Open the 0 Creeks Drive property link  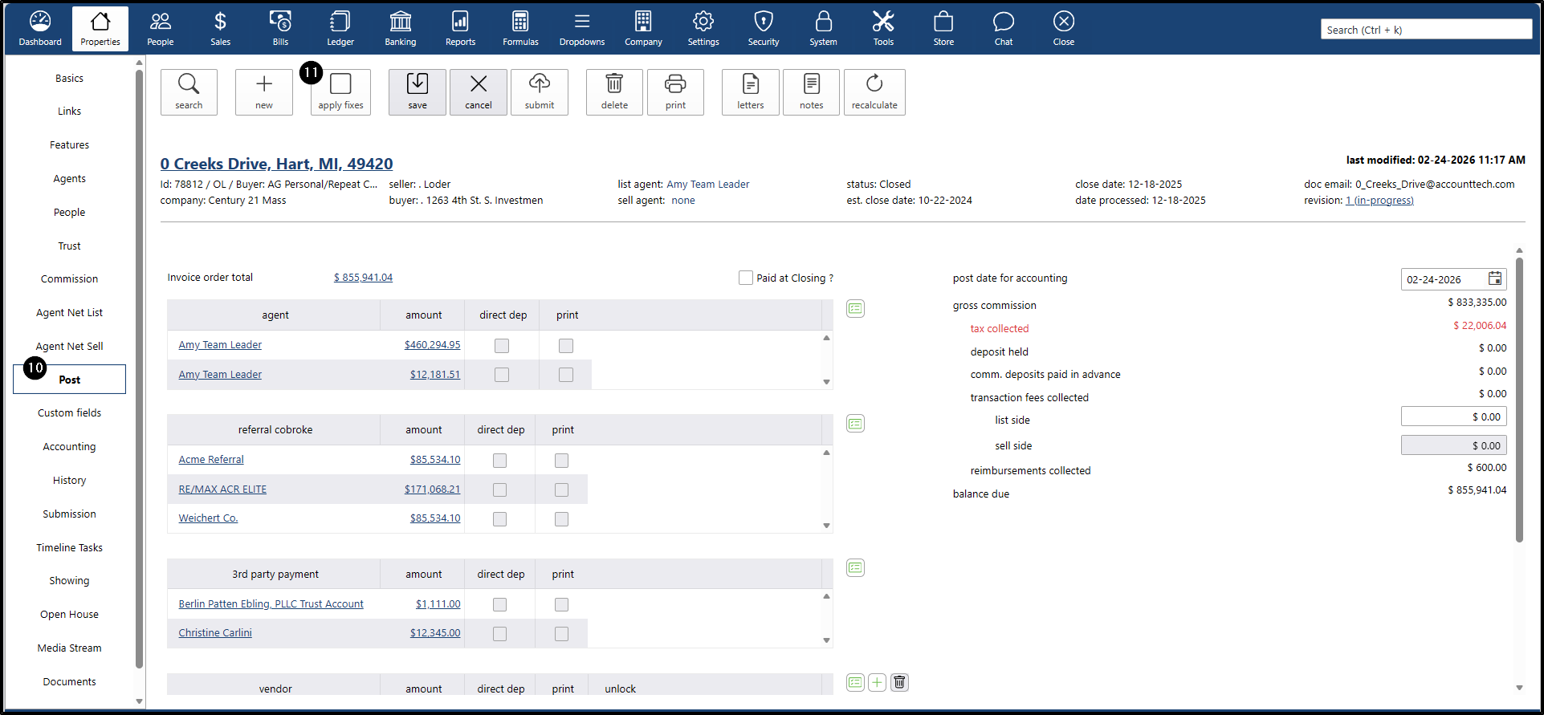click(x=276, y=164)
